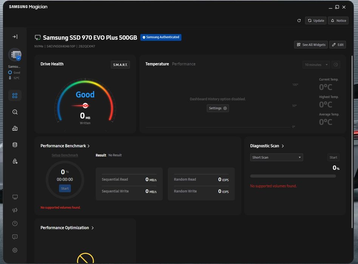Click the 'No Result' benchmark result text
Screen dimensions: 358x264
coord(115,155)
